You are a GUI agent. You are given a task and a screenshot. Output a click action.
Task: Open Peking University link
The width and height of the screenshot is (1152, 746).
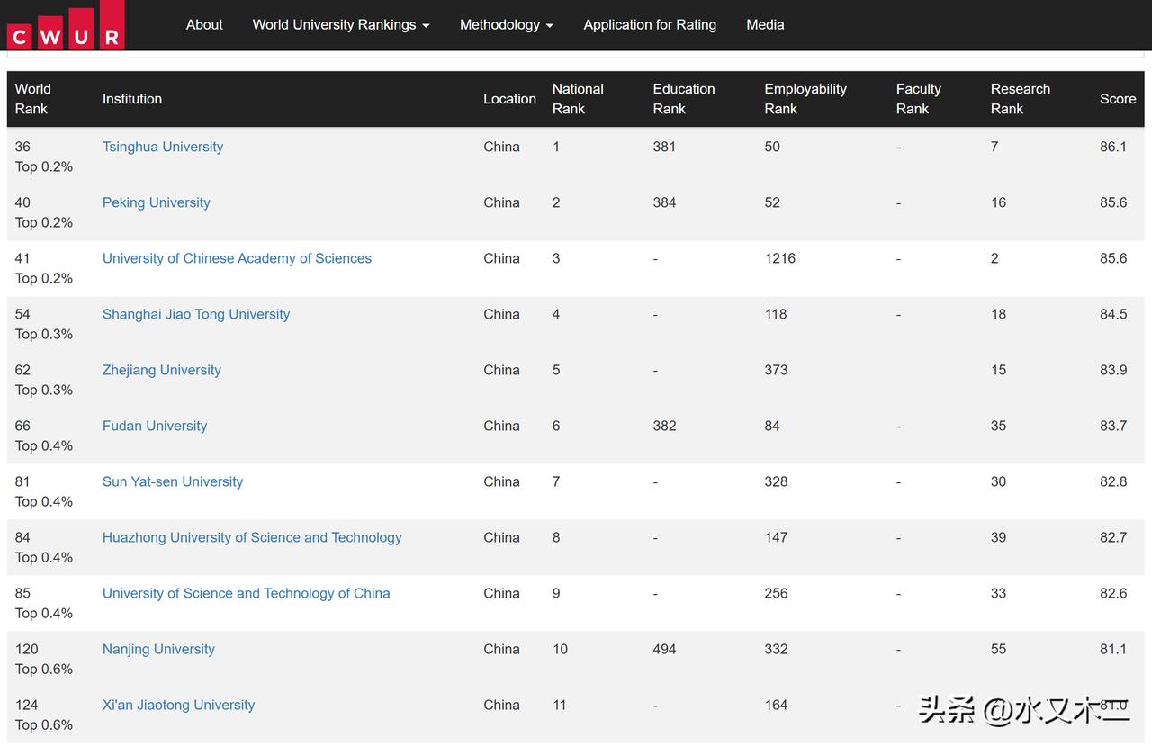coord(157,202)
